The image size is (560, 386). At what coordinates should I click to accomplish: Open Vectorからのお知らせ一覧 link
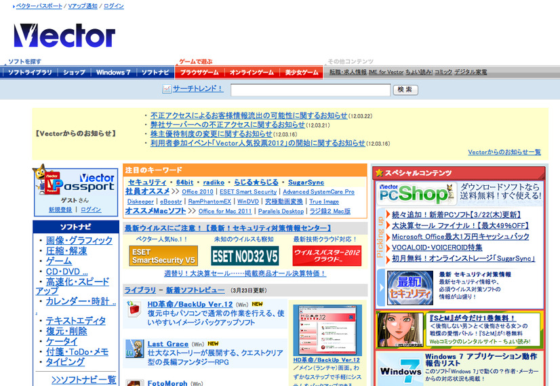(x=504, y=152)
